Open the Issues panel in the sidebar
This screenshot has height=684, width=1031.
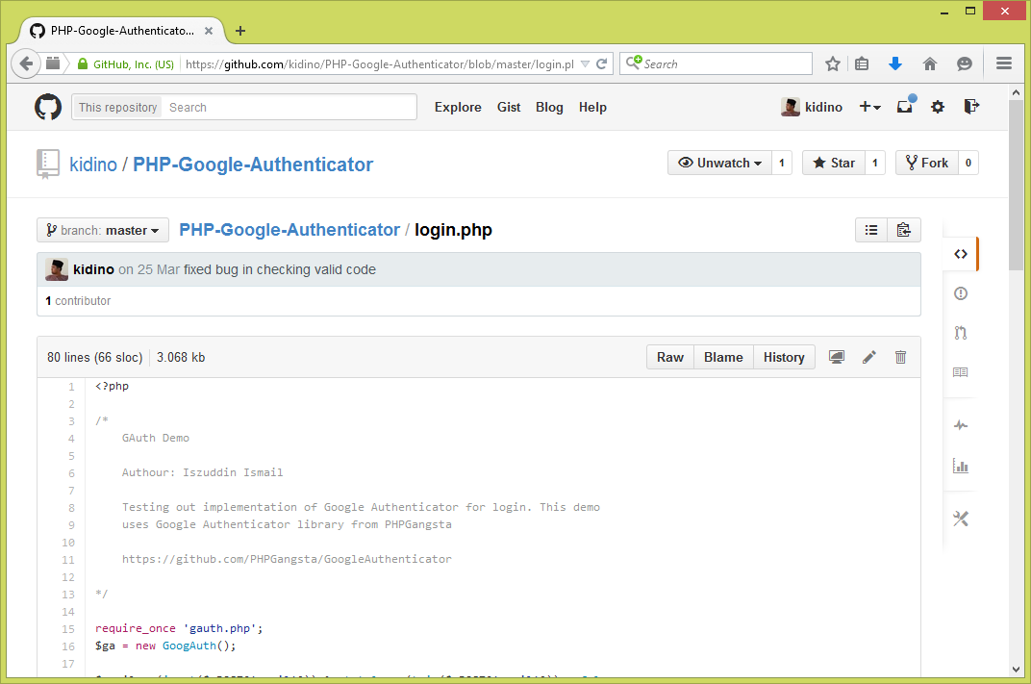(x=960, y=293)
